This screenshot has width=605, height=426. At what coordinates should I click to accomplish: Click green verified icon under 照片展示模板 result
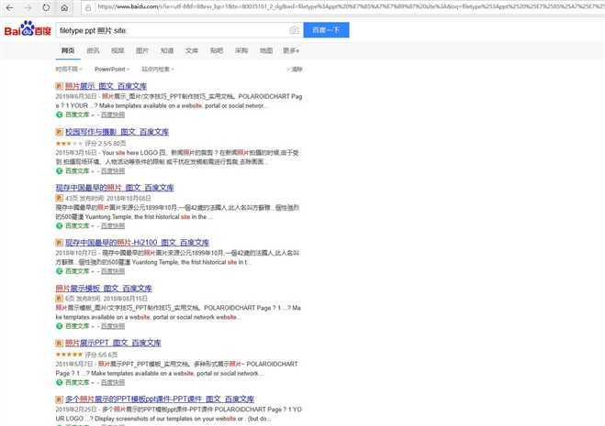point(59,326)
